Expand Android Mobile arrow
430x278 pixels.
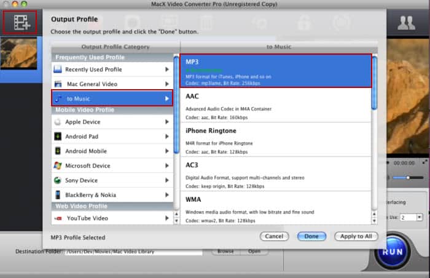point(166,151)
